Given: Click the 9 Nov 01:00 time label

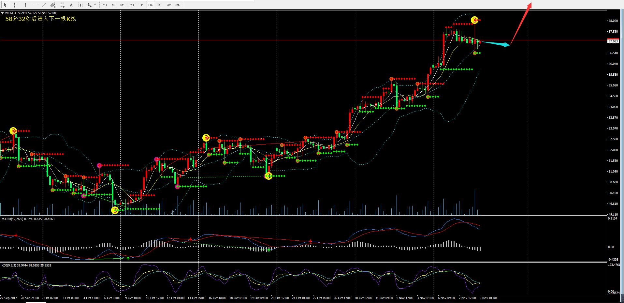Looking at the screenshot, I should 488,298.
